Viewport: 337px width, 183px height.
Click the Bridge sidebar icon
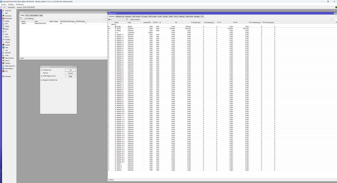click(x=3, y=21)
